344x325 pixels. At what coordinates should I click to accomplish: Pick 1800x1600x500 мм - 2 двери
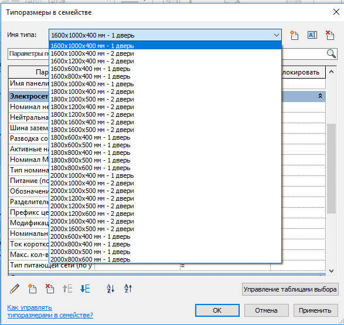[165, 130]
